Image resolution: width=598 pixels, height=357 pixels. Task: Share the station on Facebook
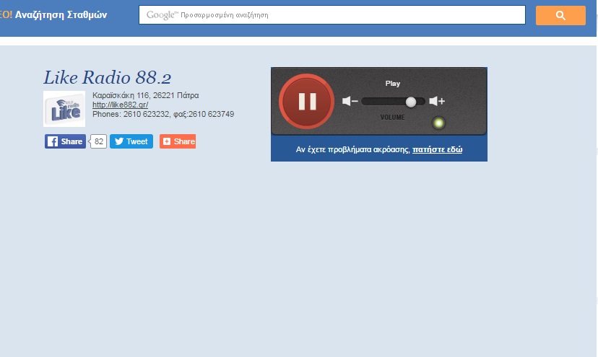click(x=65, y=141)
